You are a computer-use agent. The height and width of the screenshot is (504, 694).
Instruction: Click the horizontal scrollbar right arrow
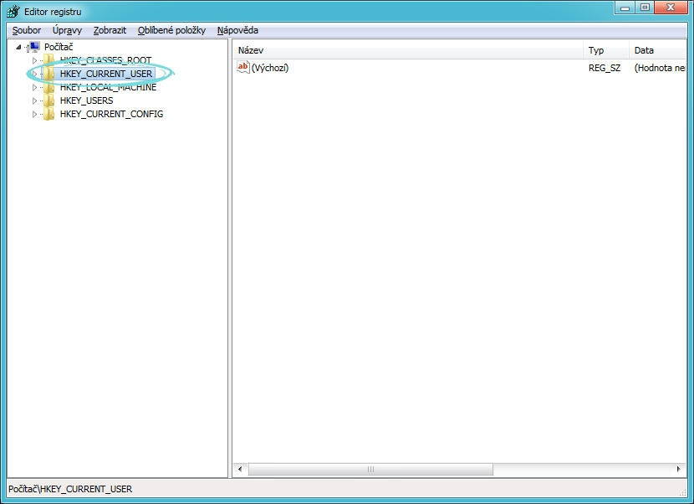tap(680, 470)
